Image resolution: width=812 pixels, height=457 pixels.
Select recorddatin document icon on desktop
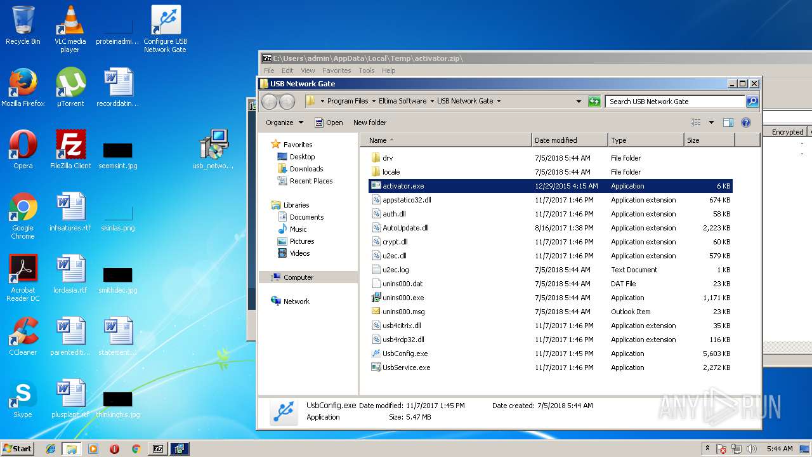[x=118, y=88]
